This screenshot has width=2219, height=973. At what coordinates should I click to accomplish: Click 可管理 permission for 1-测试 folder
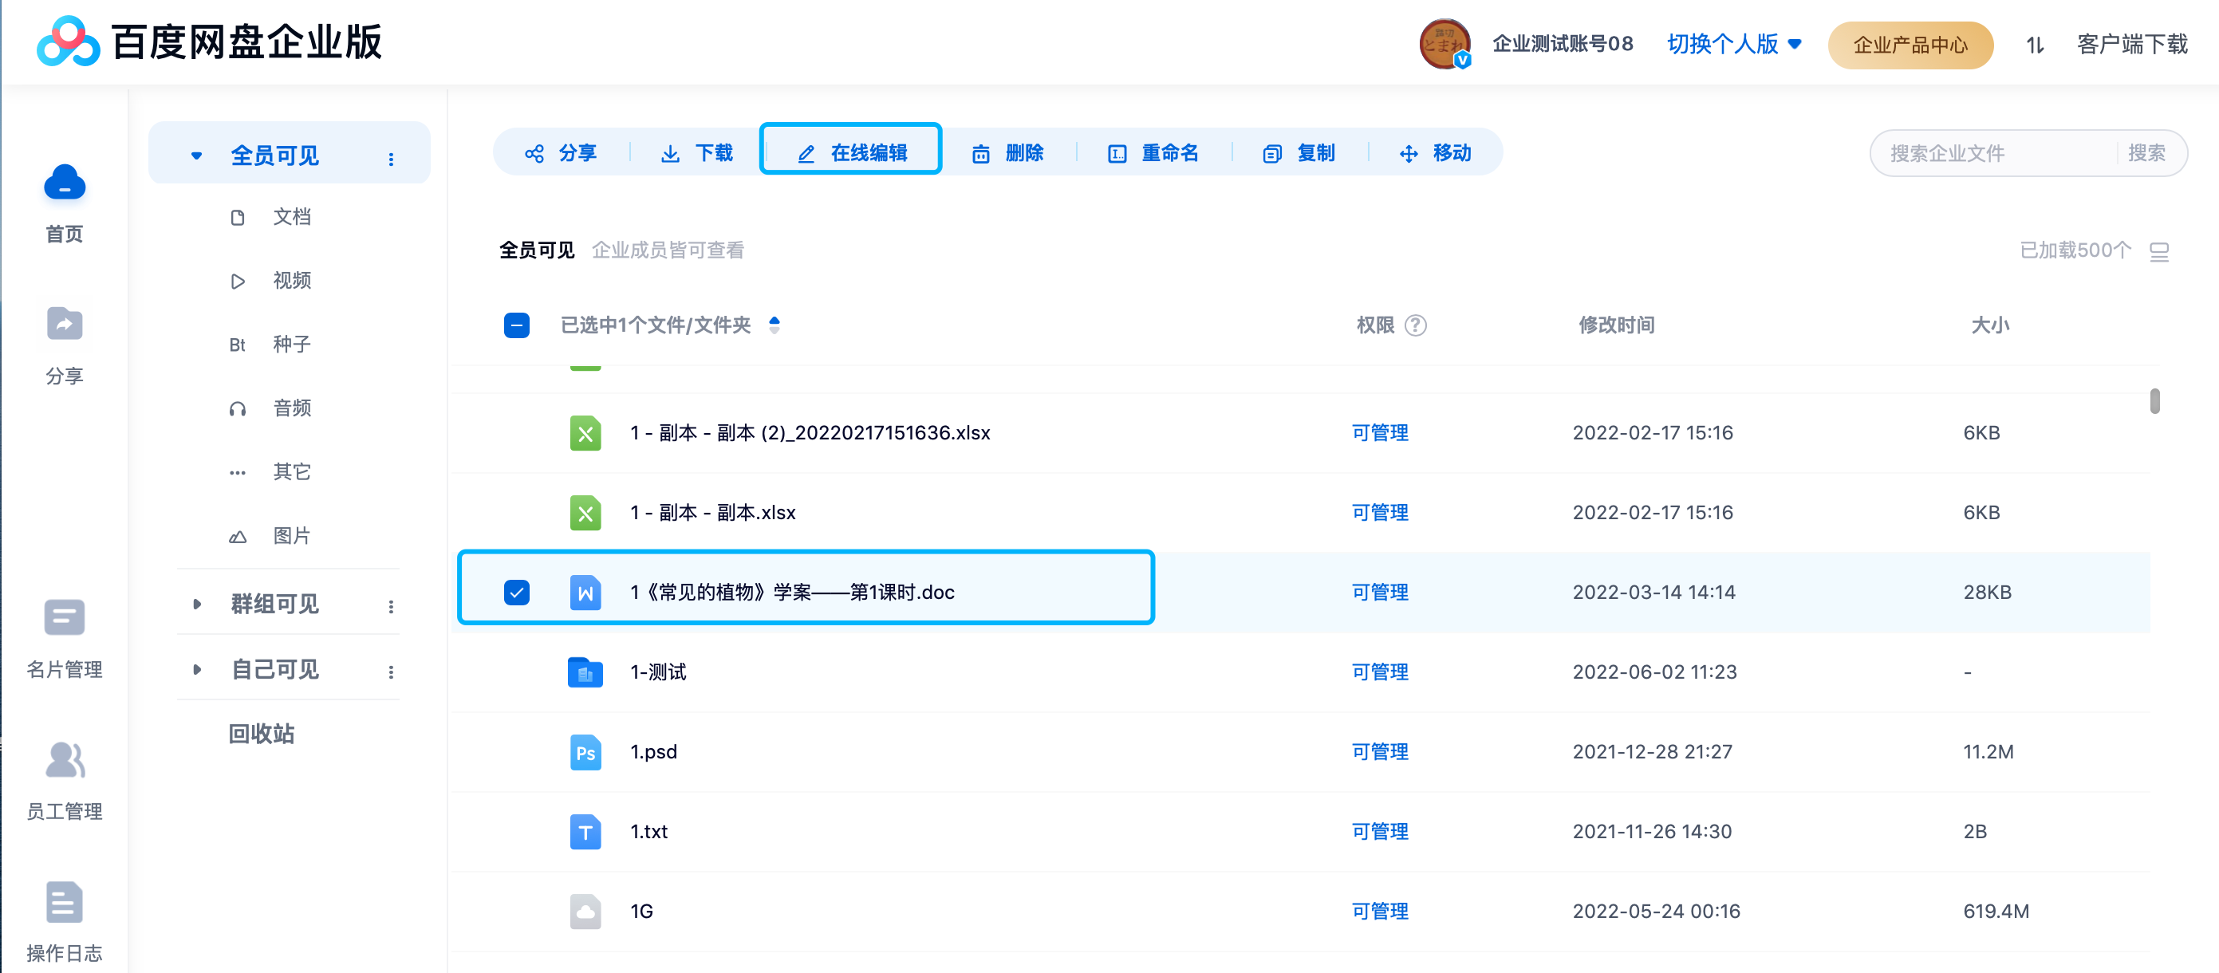click(1380, 672)
